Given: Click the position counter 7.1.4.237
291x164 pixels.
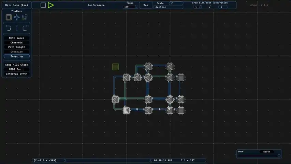Looking at the screenshot, I should coord(188,160).
